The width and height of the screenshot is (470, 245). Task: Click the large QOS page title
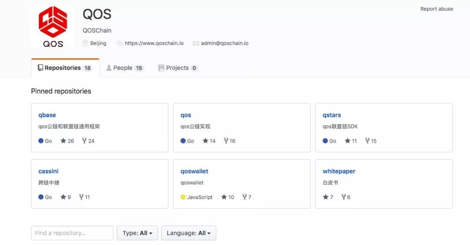[97, 14]
